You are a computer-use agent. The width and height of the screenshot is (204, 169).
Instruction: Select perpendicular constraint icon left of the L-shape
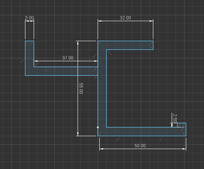pos(22,61)
